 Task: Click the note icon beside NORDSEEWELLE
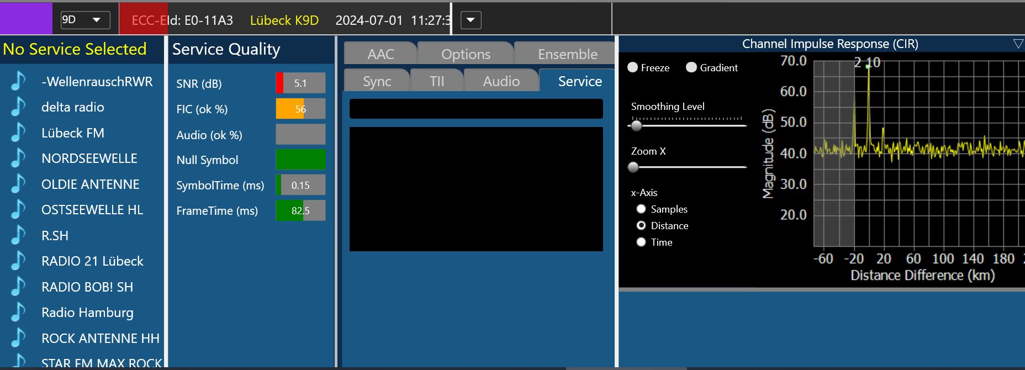click(x=19, y=158)
